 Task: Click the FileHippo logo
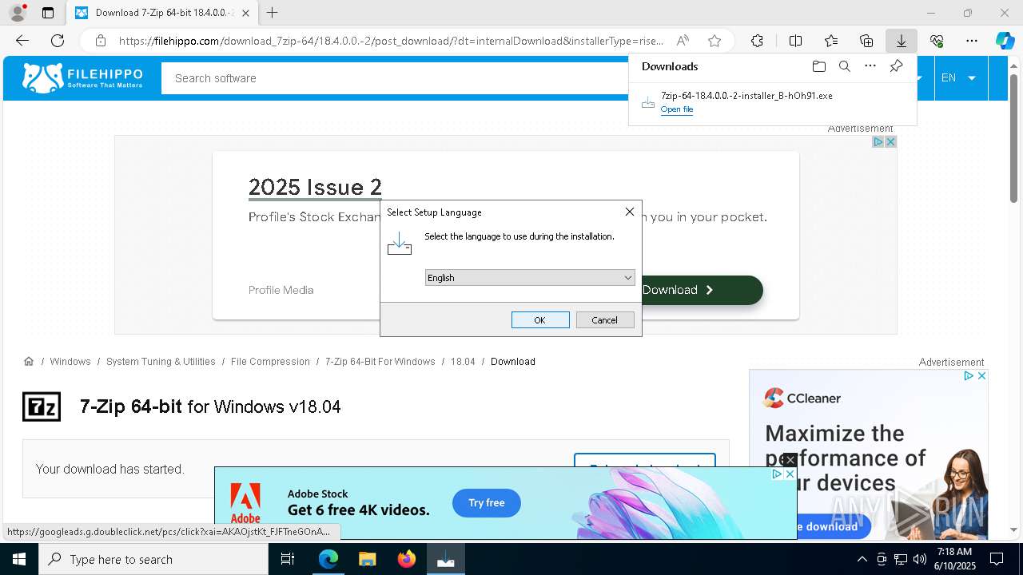coord(82,78)
